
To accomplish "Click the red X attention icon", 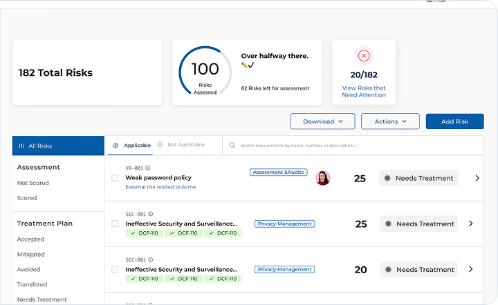I will (364, 56).
